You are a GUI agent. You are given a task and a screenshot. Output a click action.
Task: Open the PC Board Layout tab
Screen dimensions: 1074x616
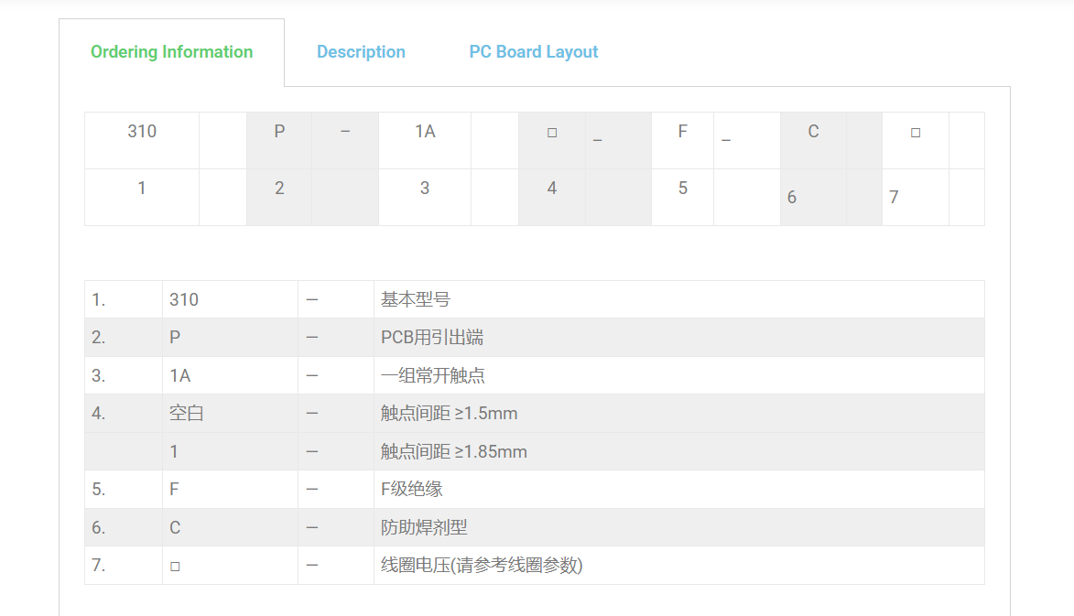pos(533,52)
